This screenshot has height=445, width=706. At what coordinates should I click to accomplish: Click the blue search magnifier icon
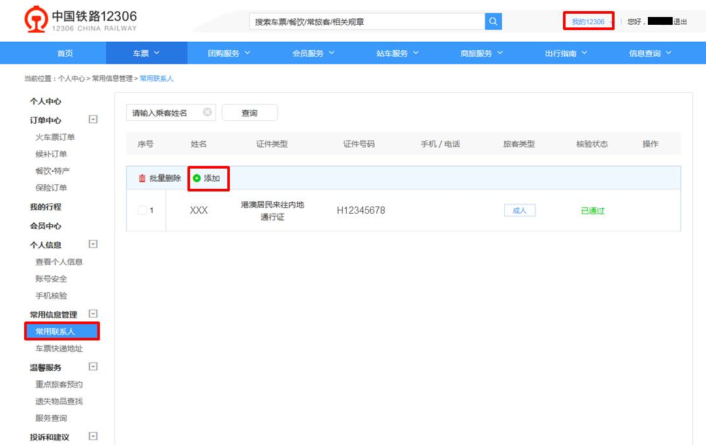[493, 22]
